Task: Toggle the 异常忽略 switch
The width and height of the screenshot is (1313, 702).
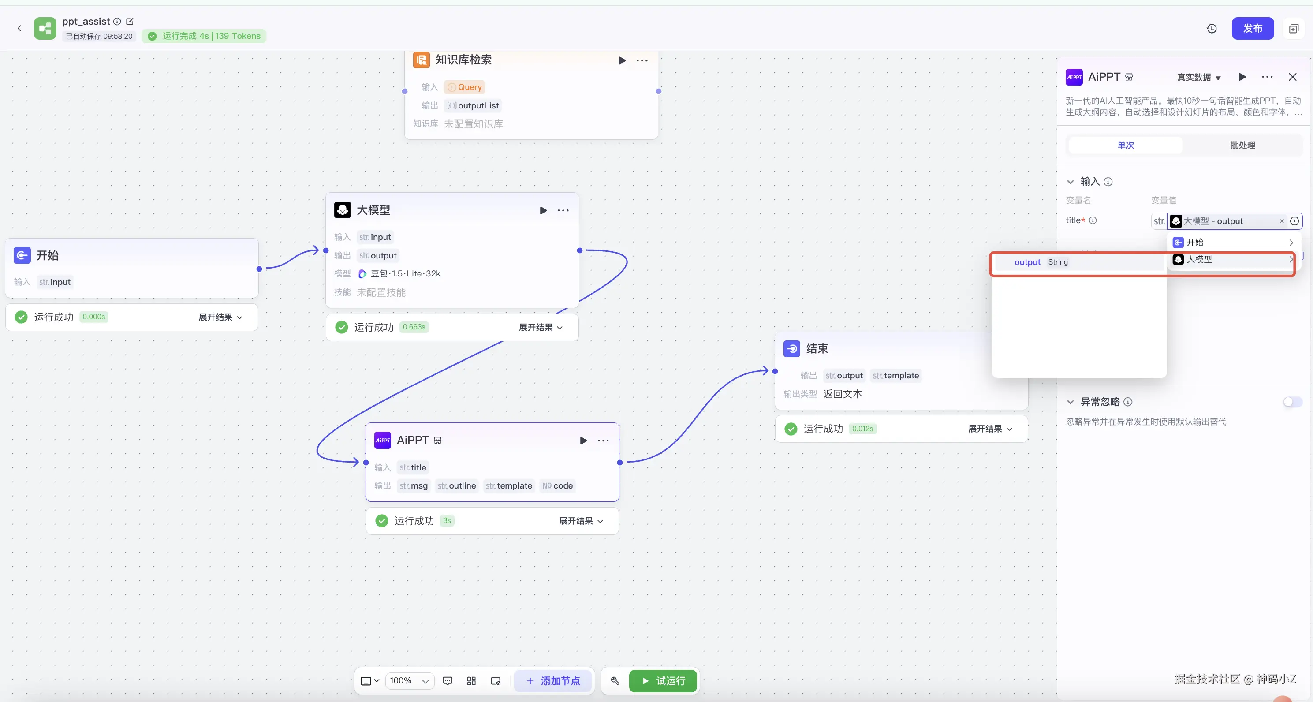Action: point(1292,402)
